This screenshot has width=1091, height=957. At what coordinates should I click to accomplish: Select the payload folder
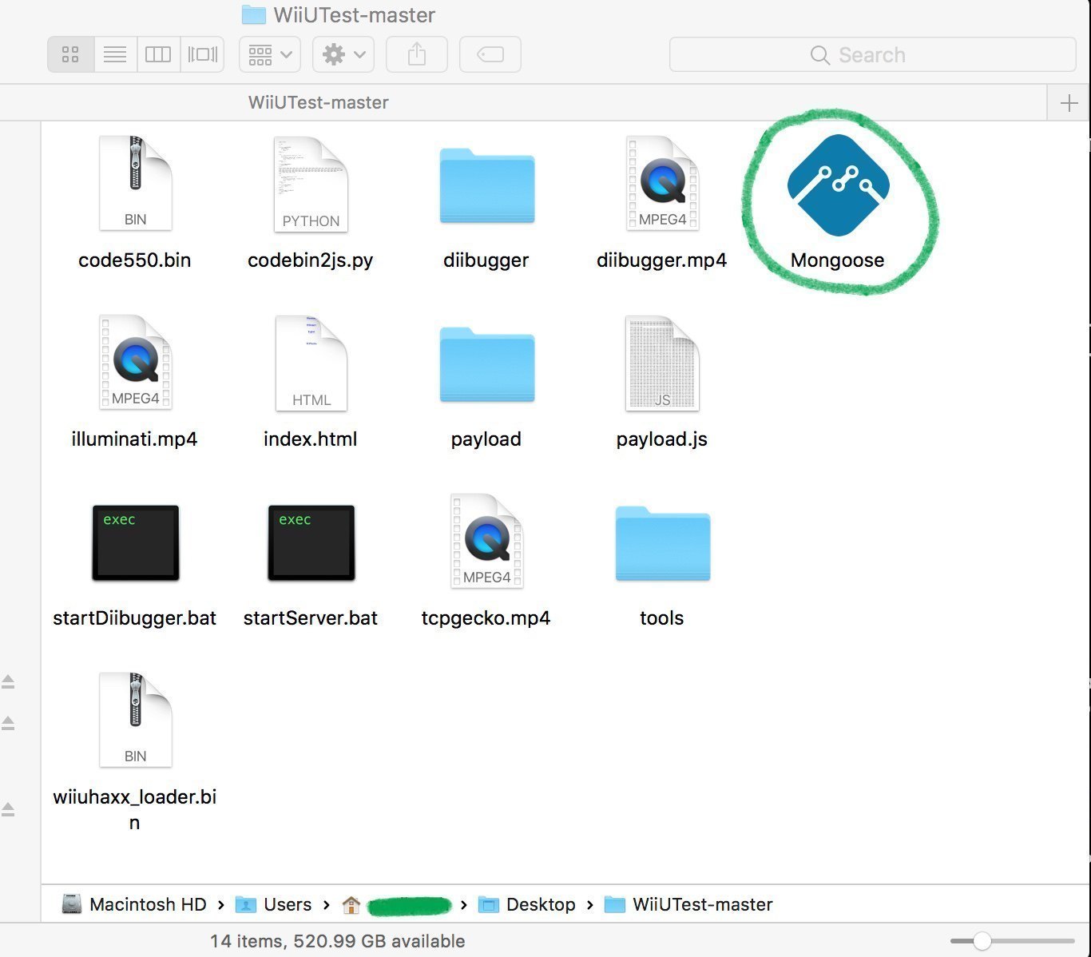[x=486, y=365]
